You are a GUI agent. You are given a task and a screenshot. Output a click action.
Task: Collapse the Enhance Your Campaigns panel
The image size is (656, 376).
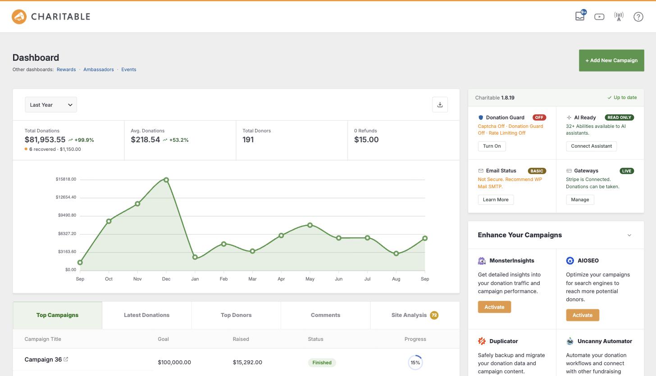[x=629, y=235]
